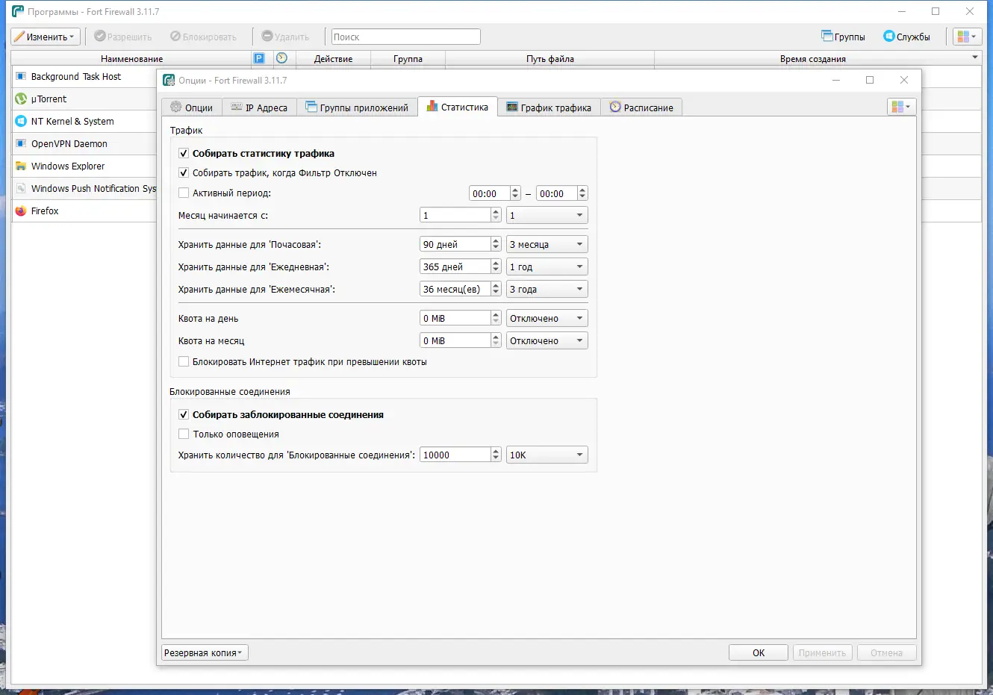Open the '3 года' monthly retention dropdown
The height and width of the screenshot is (695, 993).
click(x=547, y=289)
